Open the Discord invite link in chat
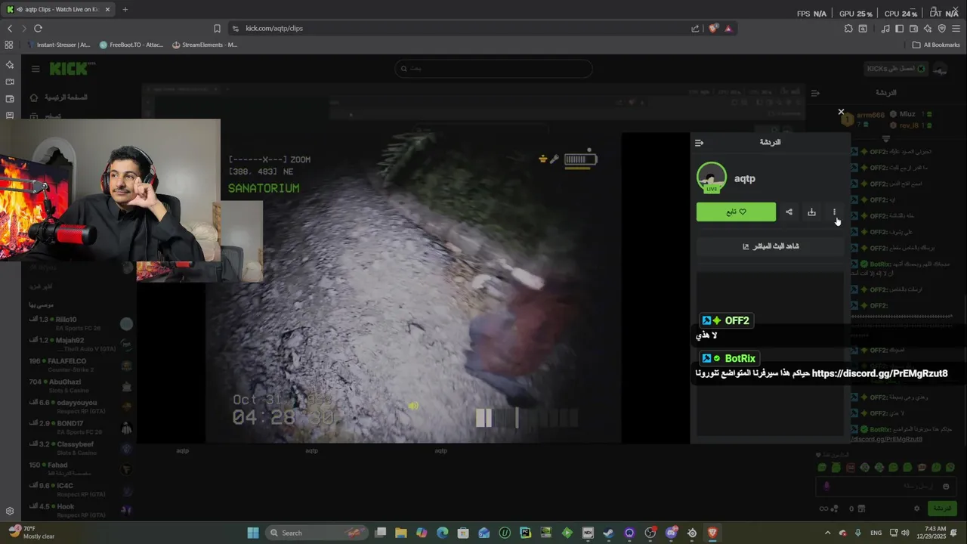This screenshot has height=544, width=967. [879, 373]
